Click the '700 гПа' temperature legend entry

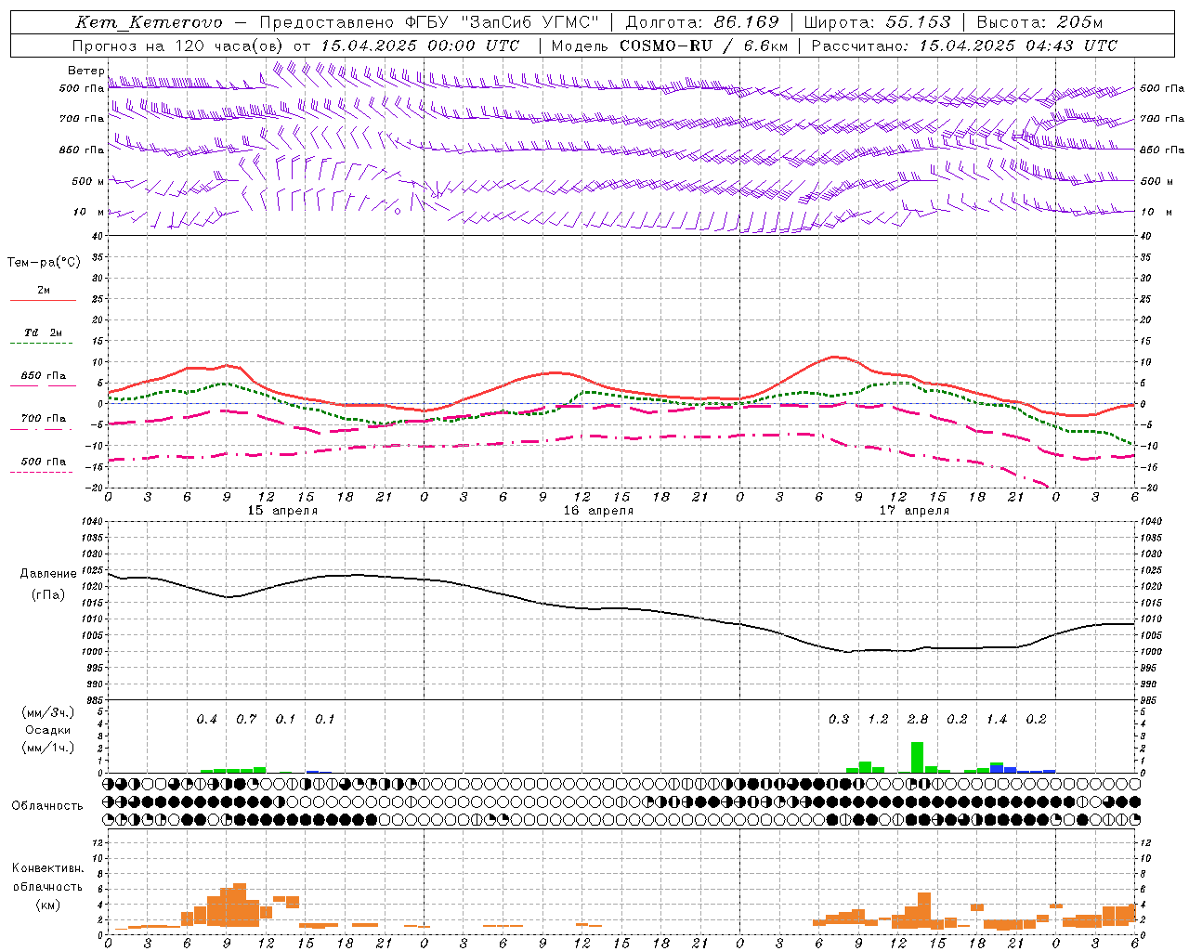click(44, 419)
